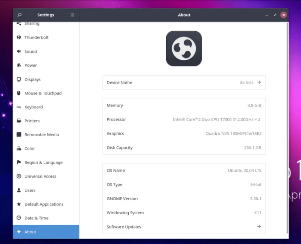Click the 250.1 GB disk capacity value
The width and height of the screenshot is (301, 244).
252,148
